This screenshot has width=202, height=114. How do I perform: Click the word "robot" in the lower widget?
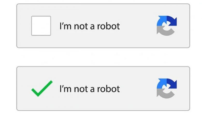point(109,89)
